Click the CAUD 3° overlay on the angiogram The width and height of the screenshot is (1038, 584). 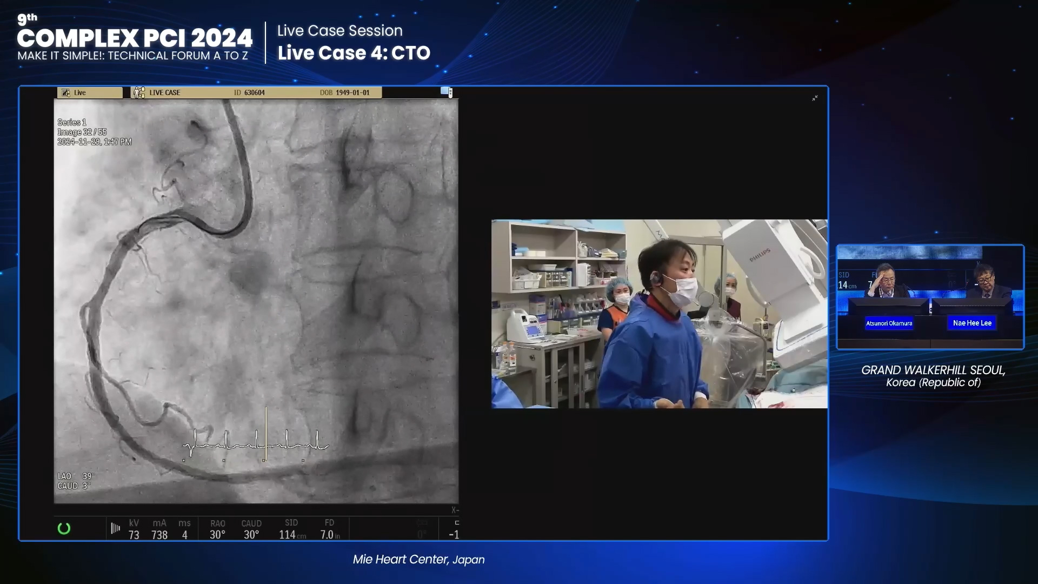click(x=74, y=486)
